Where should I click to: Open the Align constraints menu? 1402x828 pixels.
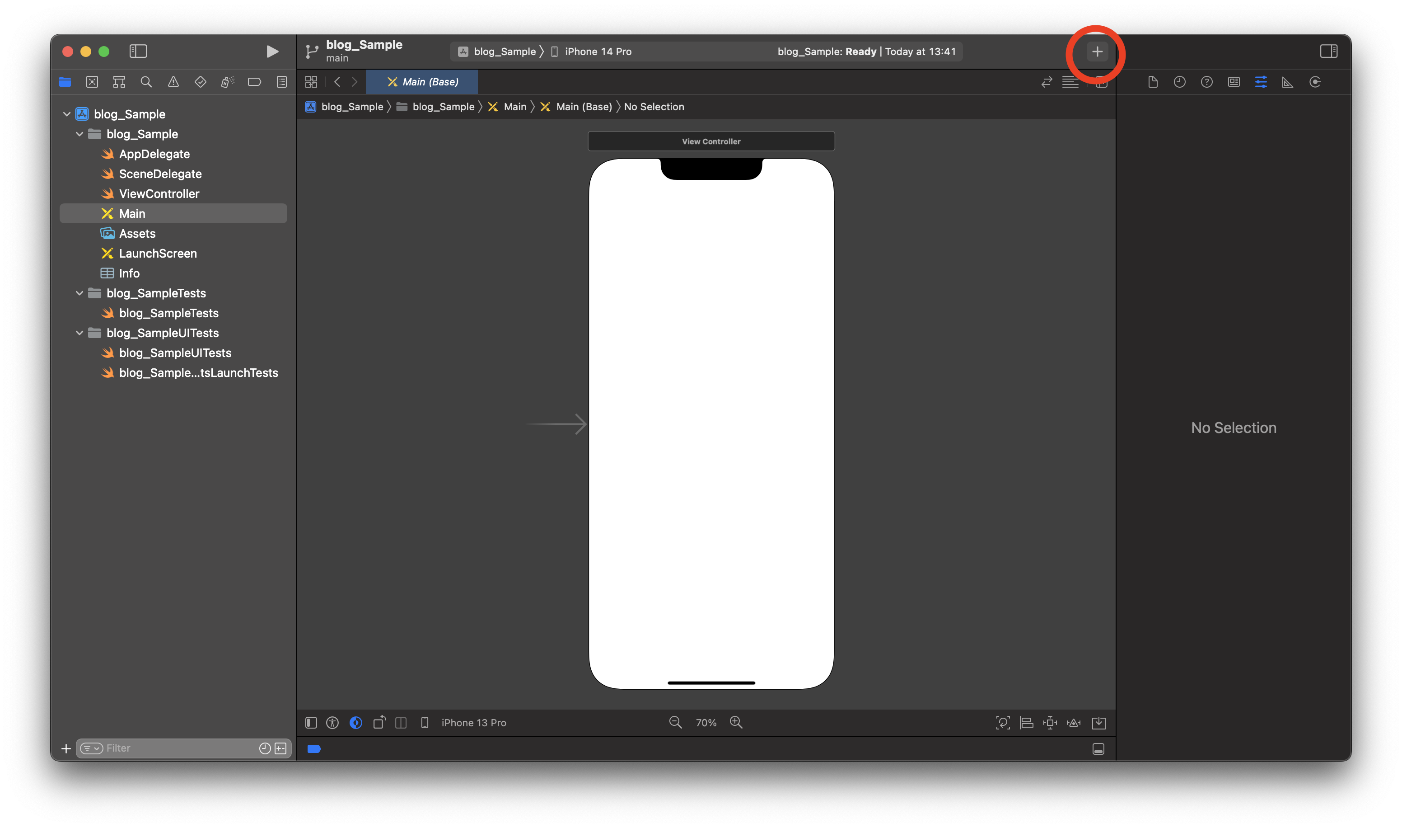click(x=1026, y=723)
